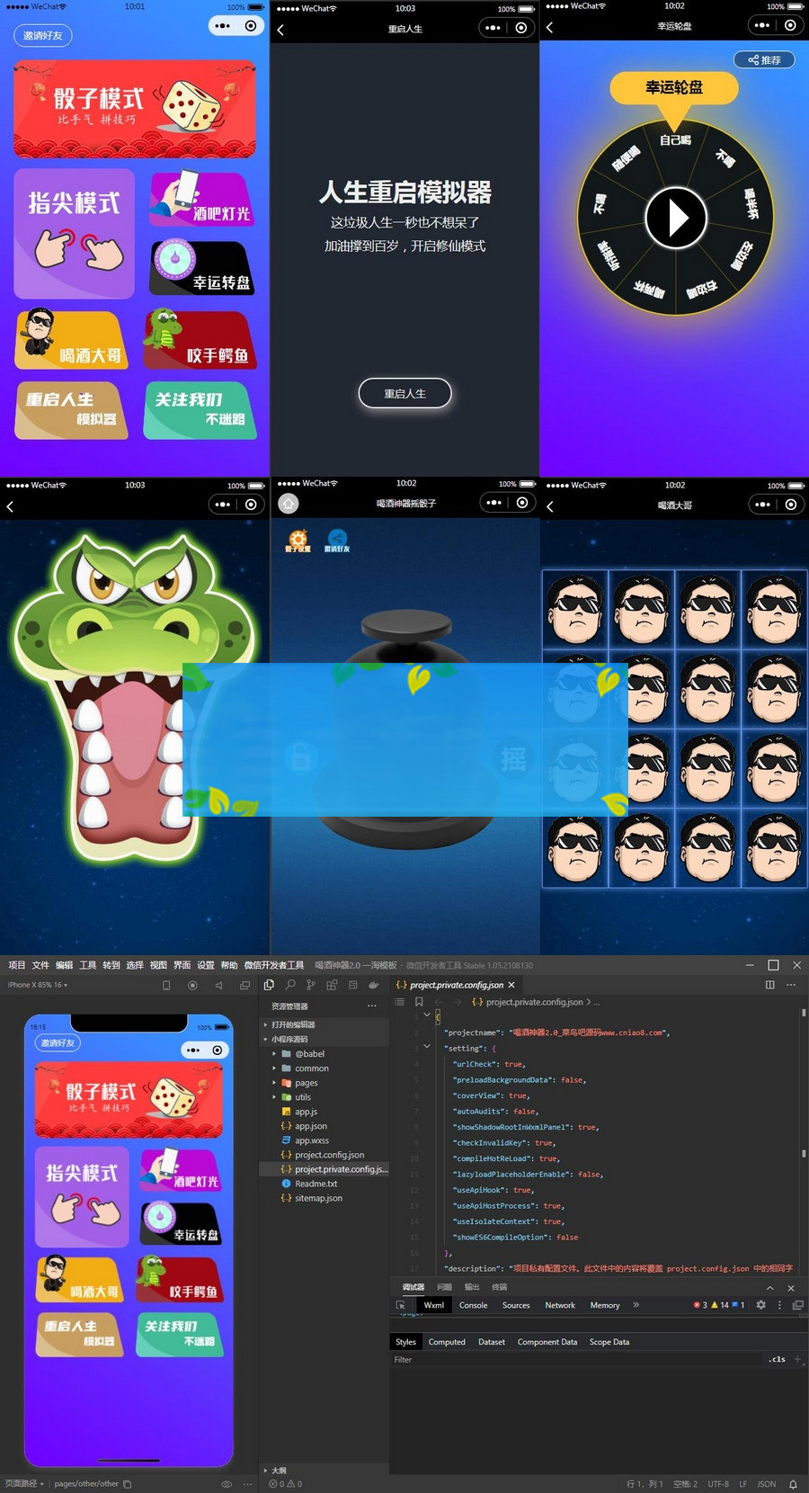This screenshot has height=1493, width=809.
Task: Toggle the simulator mute speaker icon
Action: click(x=218, y=986)
